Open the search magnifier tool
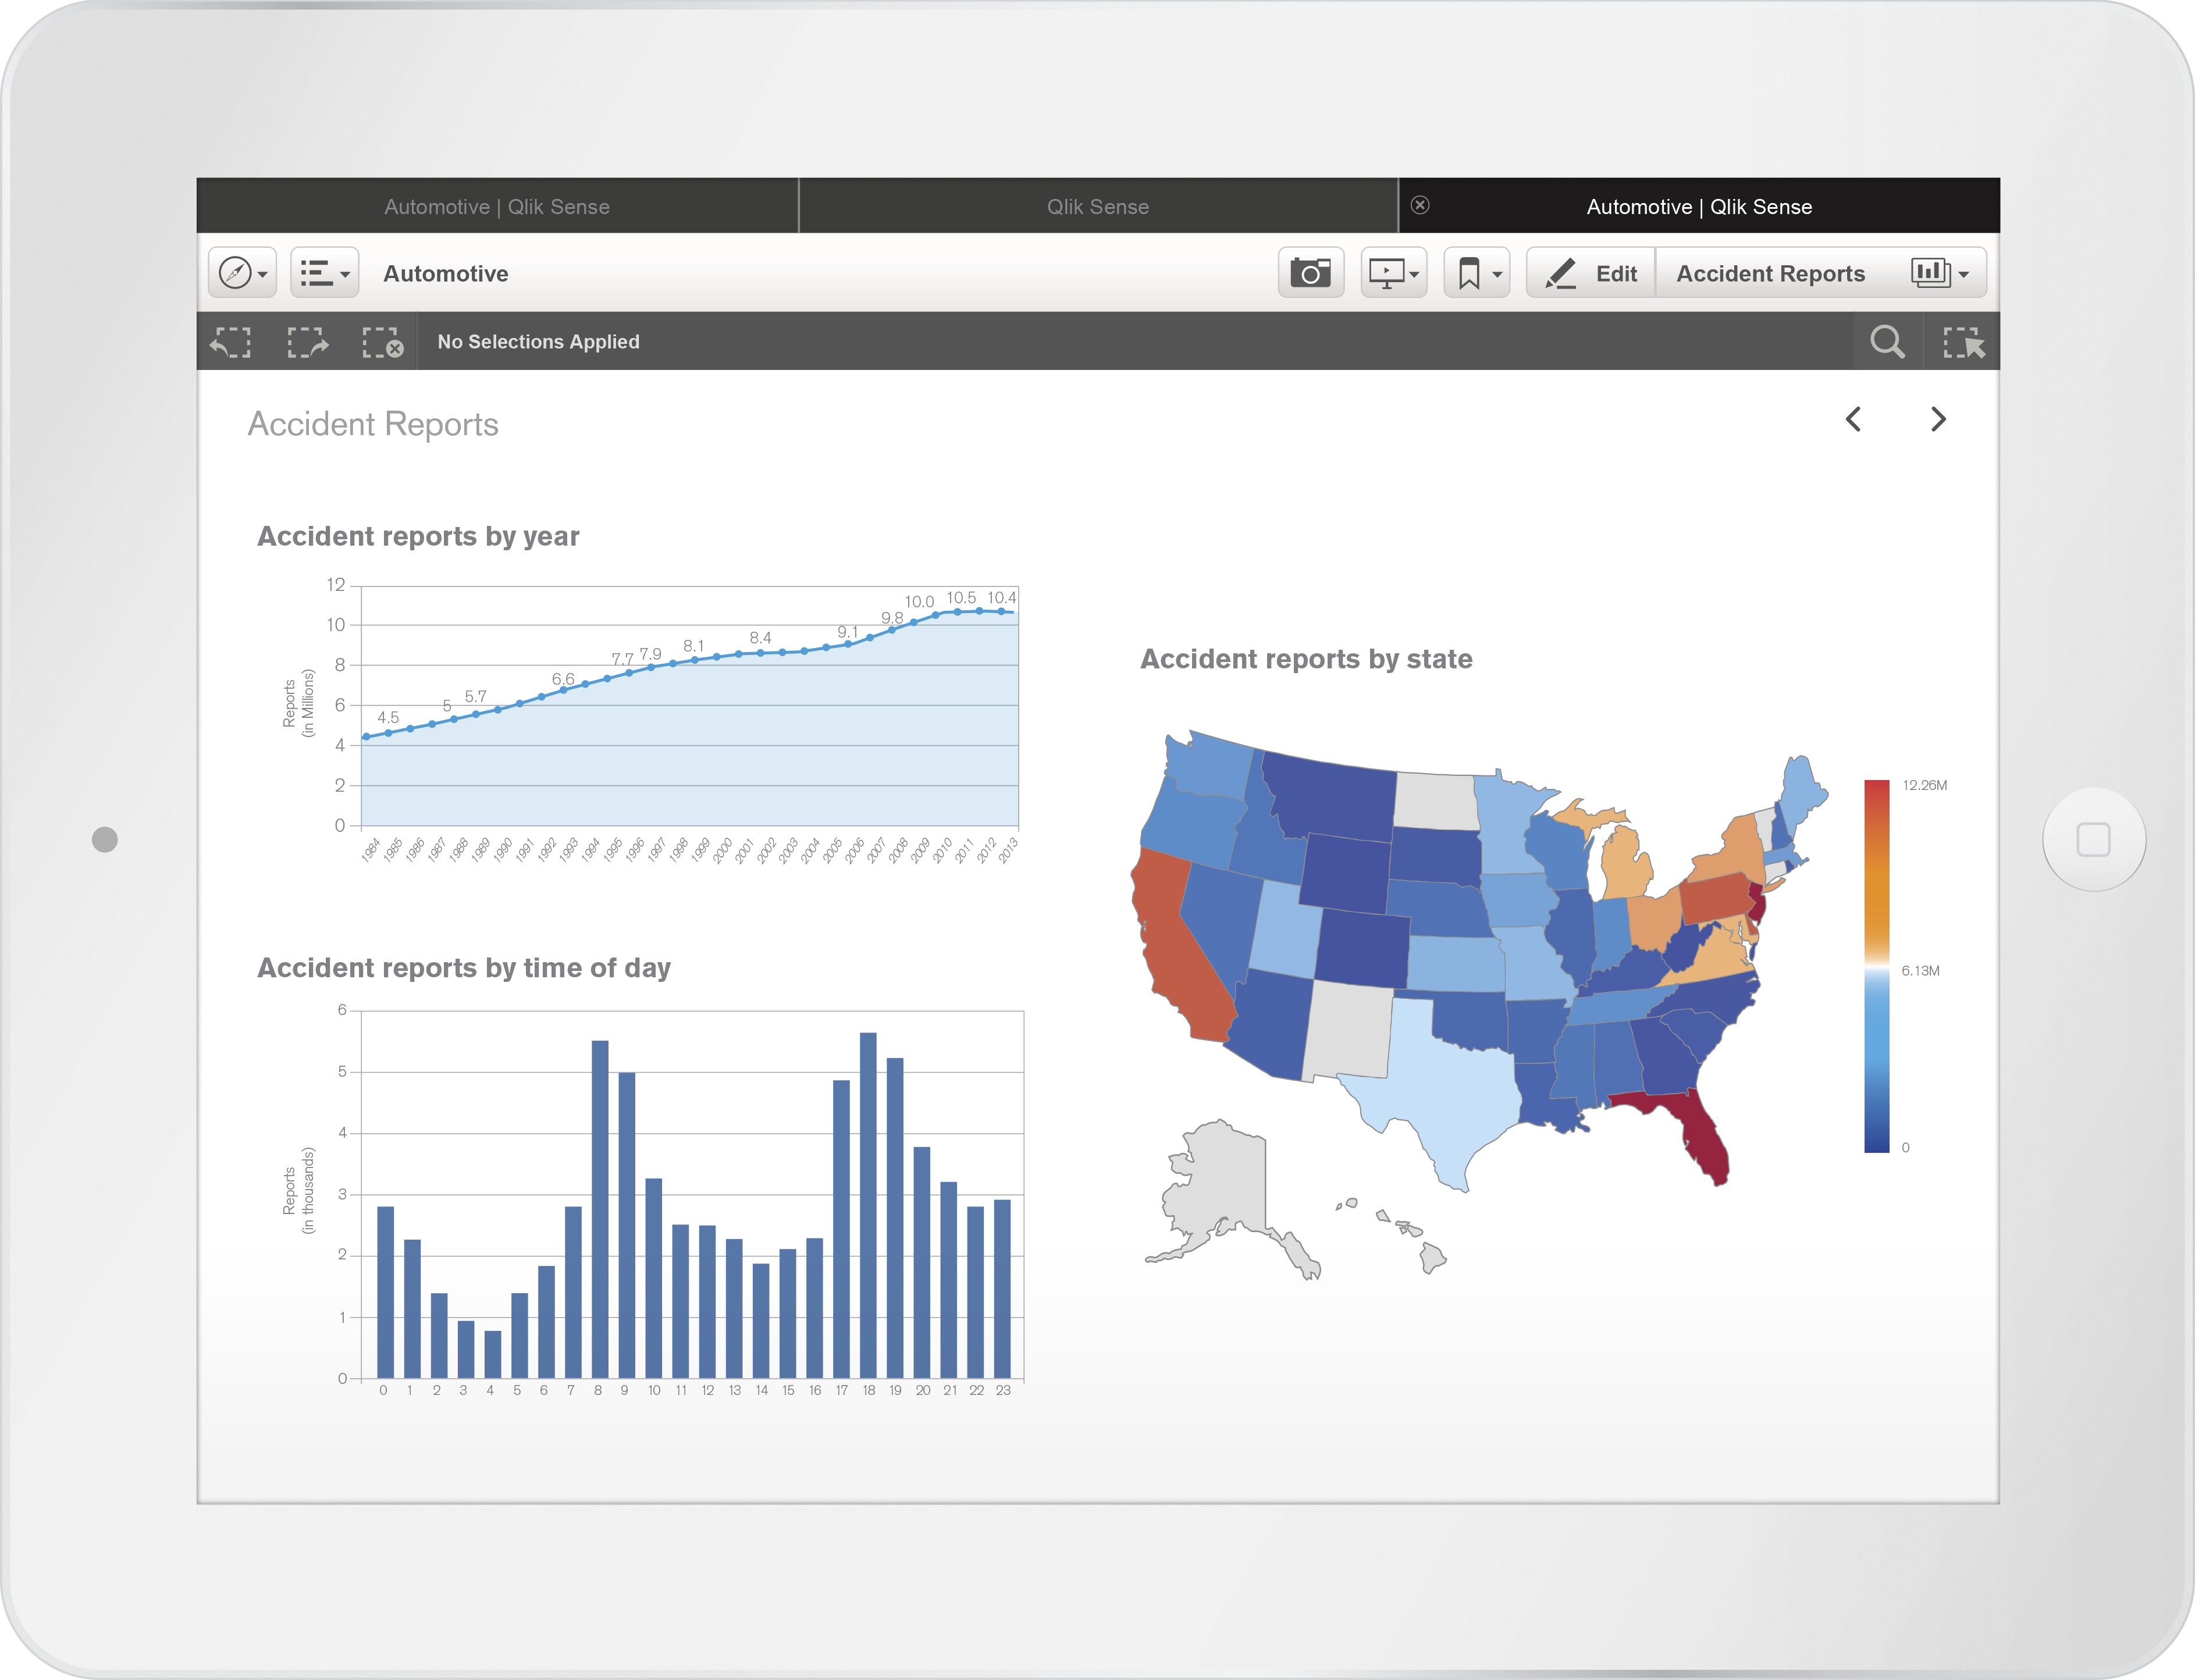 (x=1887, y=342)
